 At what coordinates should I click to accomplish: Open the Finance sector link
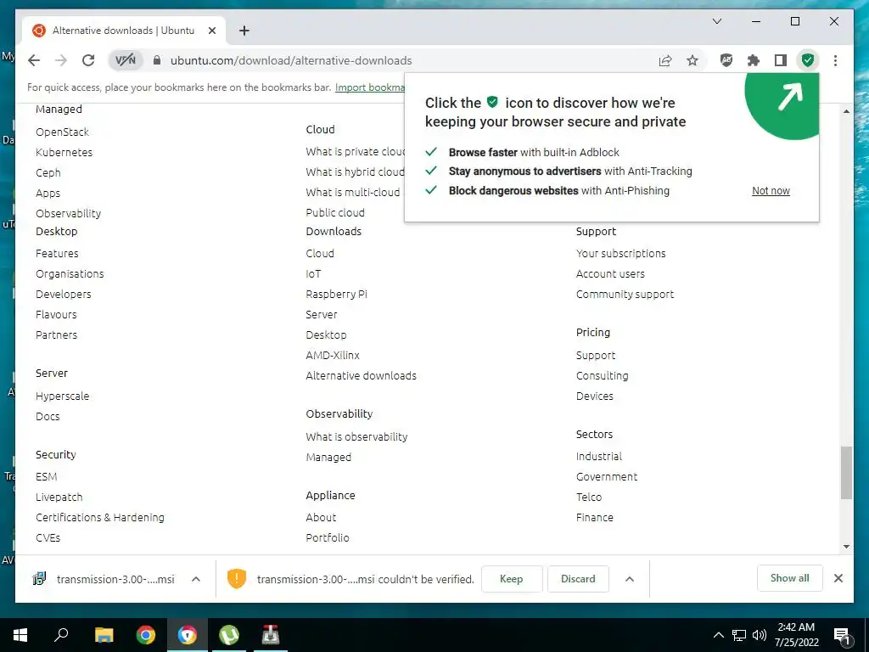[x=594, y=518]
